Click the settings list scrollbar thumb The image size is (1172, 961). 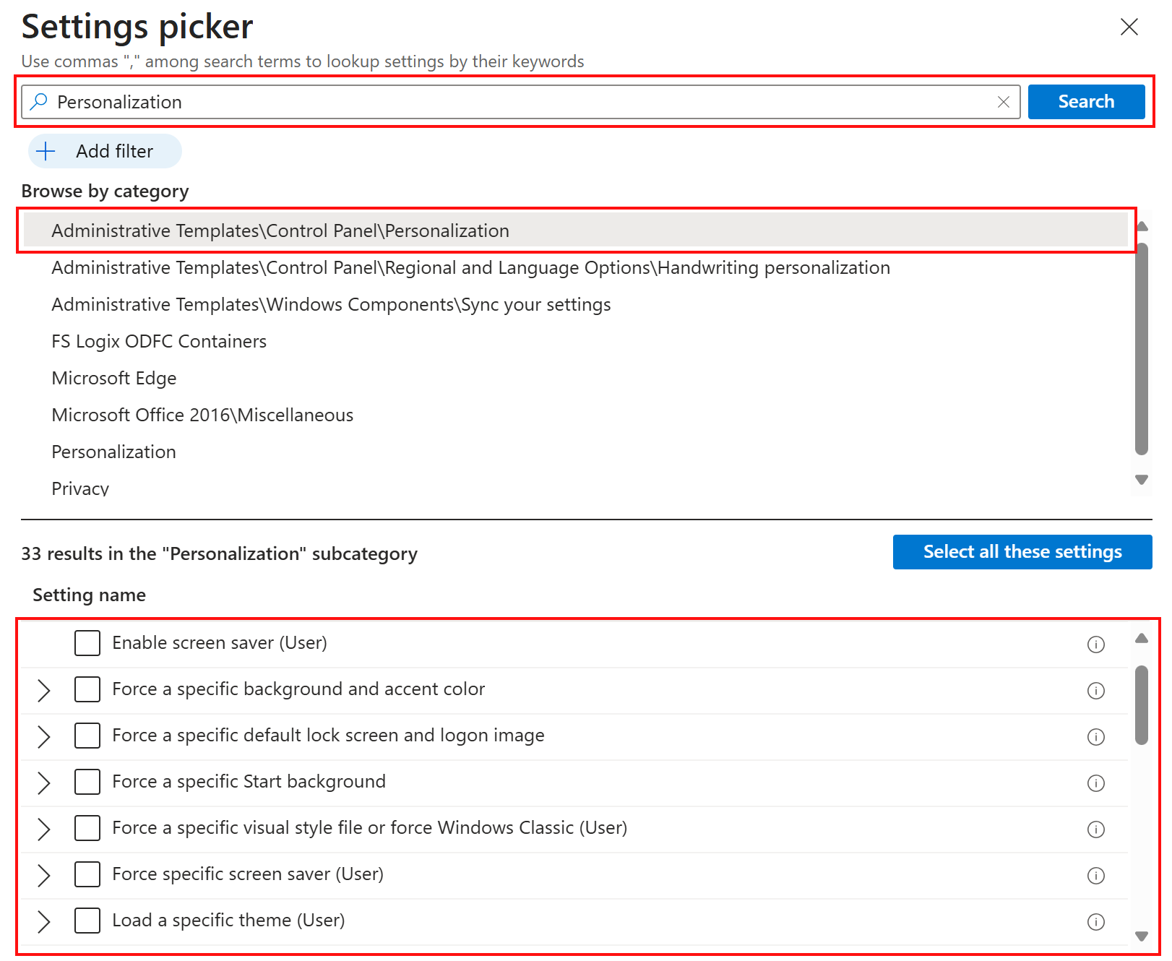1142,704
